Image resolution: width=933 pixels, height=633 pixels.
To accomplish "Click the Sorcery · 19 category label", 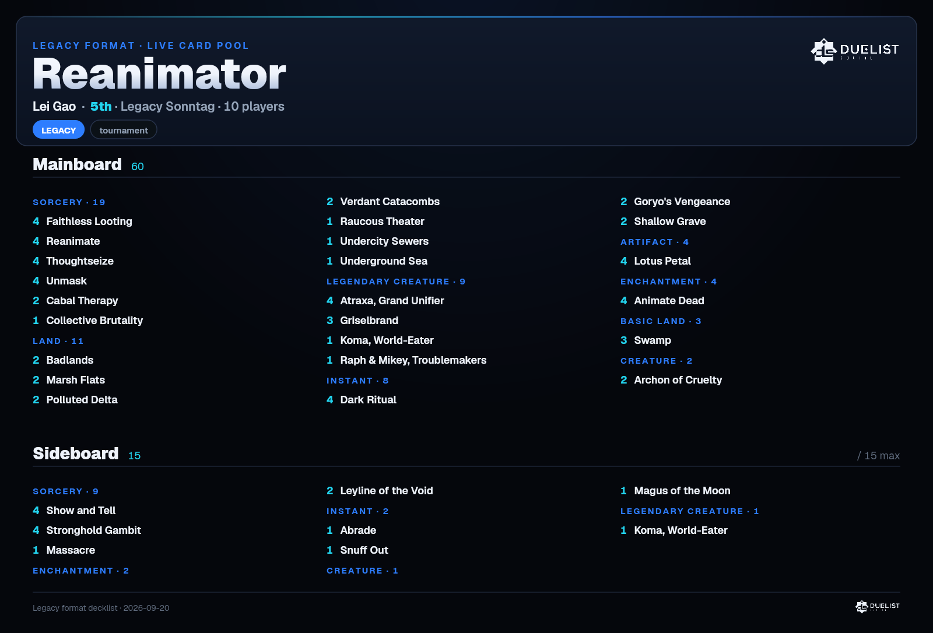I will pyautogui.click(x=69, y=202).
